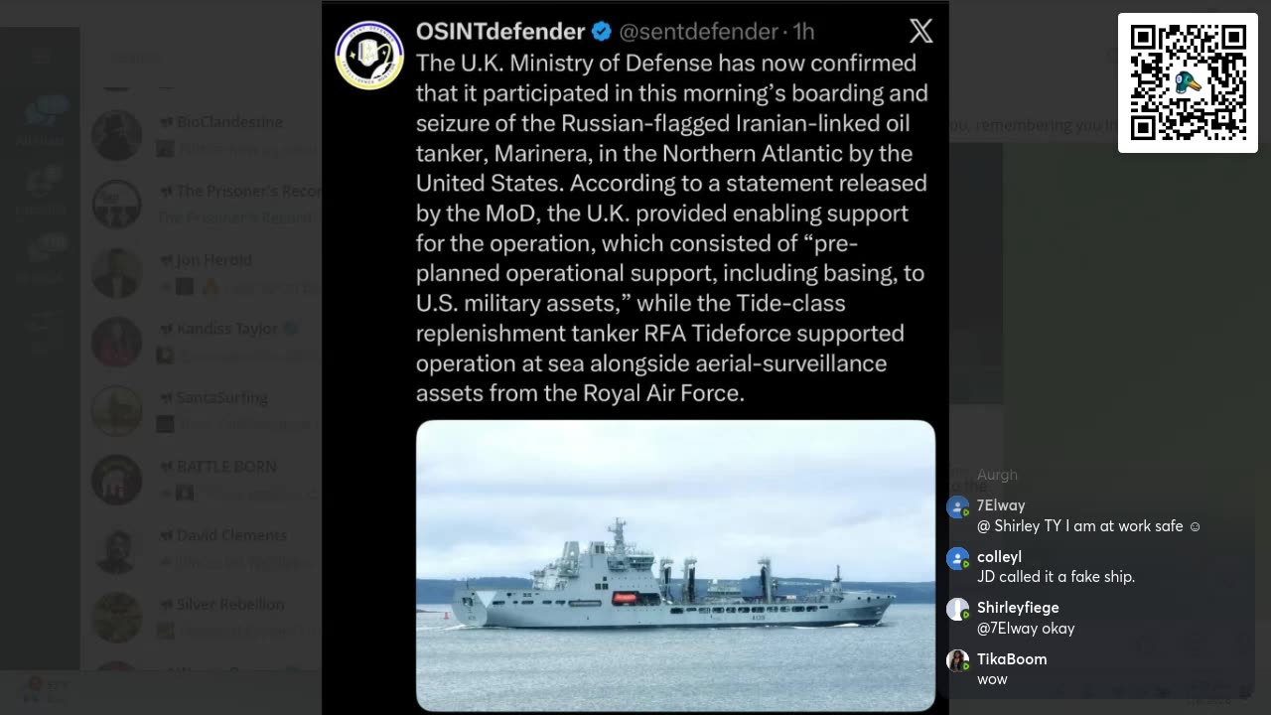Screen dimensions: 1271x715
Task: Click Shirleyfiege's avatar in live chat
Action: pyautogui.click(x=957, y=610)
